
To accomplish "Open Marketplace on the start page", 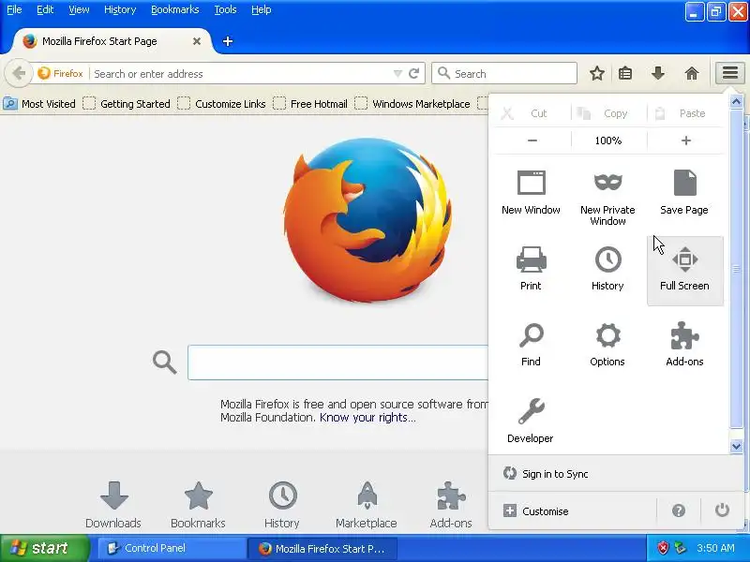I will (367, 505).
